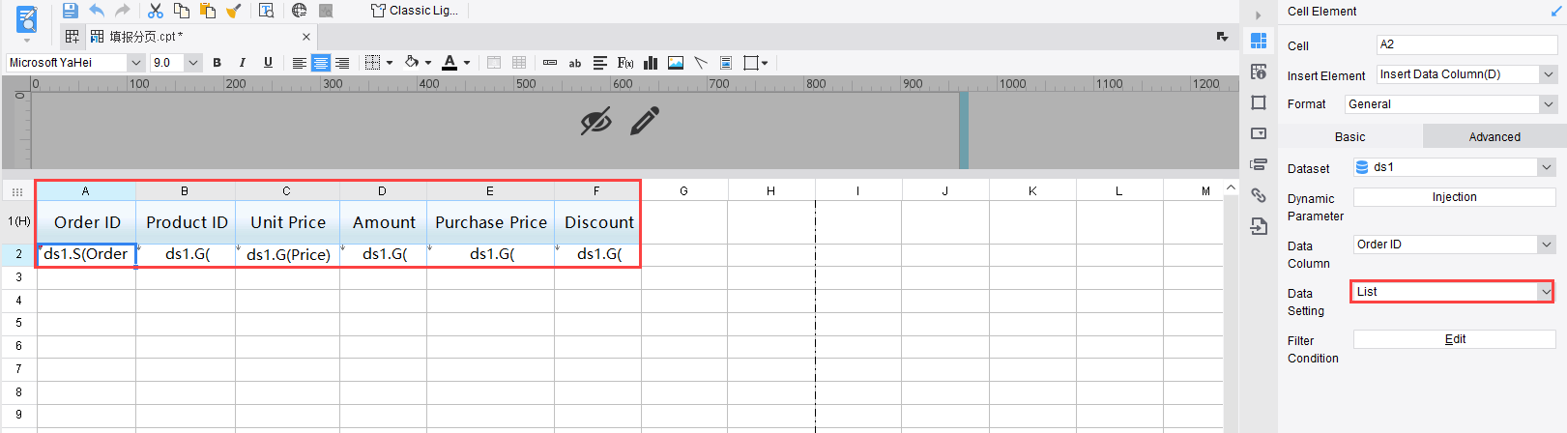This screenshot has width=1567, height=433.
Task: Switch to the Advanced tab
Action: pyautogui.click(x=1494, y=137)
